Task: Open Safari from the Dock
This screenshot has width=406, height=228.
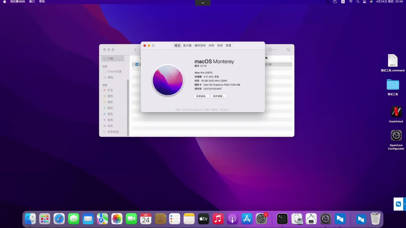Action: pos(59,218)
